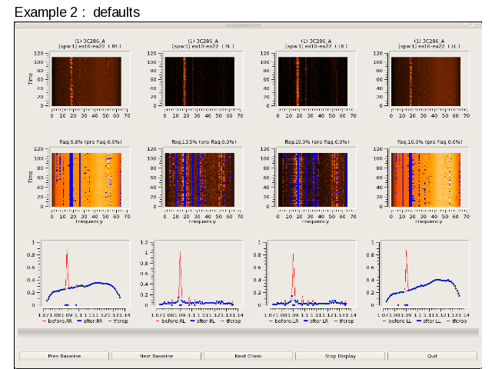492x369 pixels.
Task: Click the LR bandpass spectrum plot
Action: pos(311,274)
